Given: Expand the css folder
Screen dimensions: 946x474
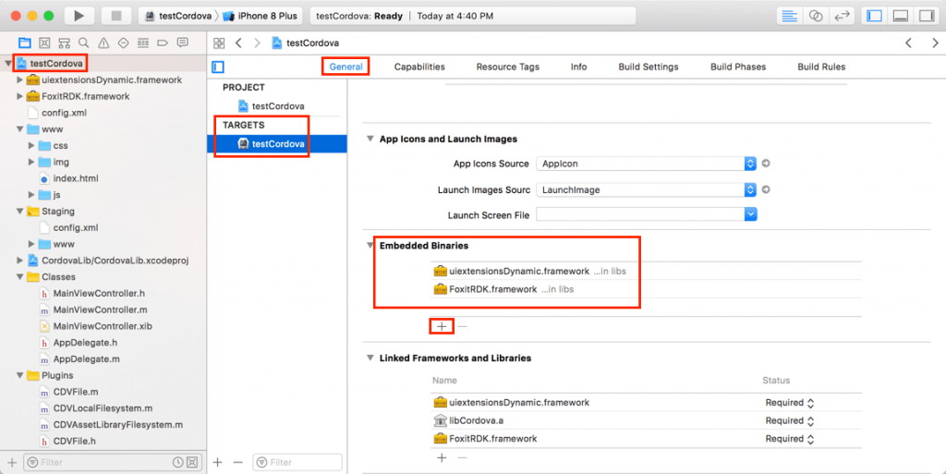Looking at the screenshot, I should coord(31,145).
